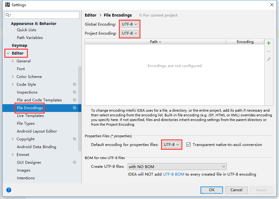Viewport: 279px width, 199px height.
Task: Click into the settings search field
Action: pyautogui.click(x=42, y=15)
